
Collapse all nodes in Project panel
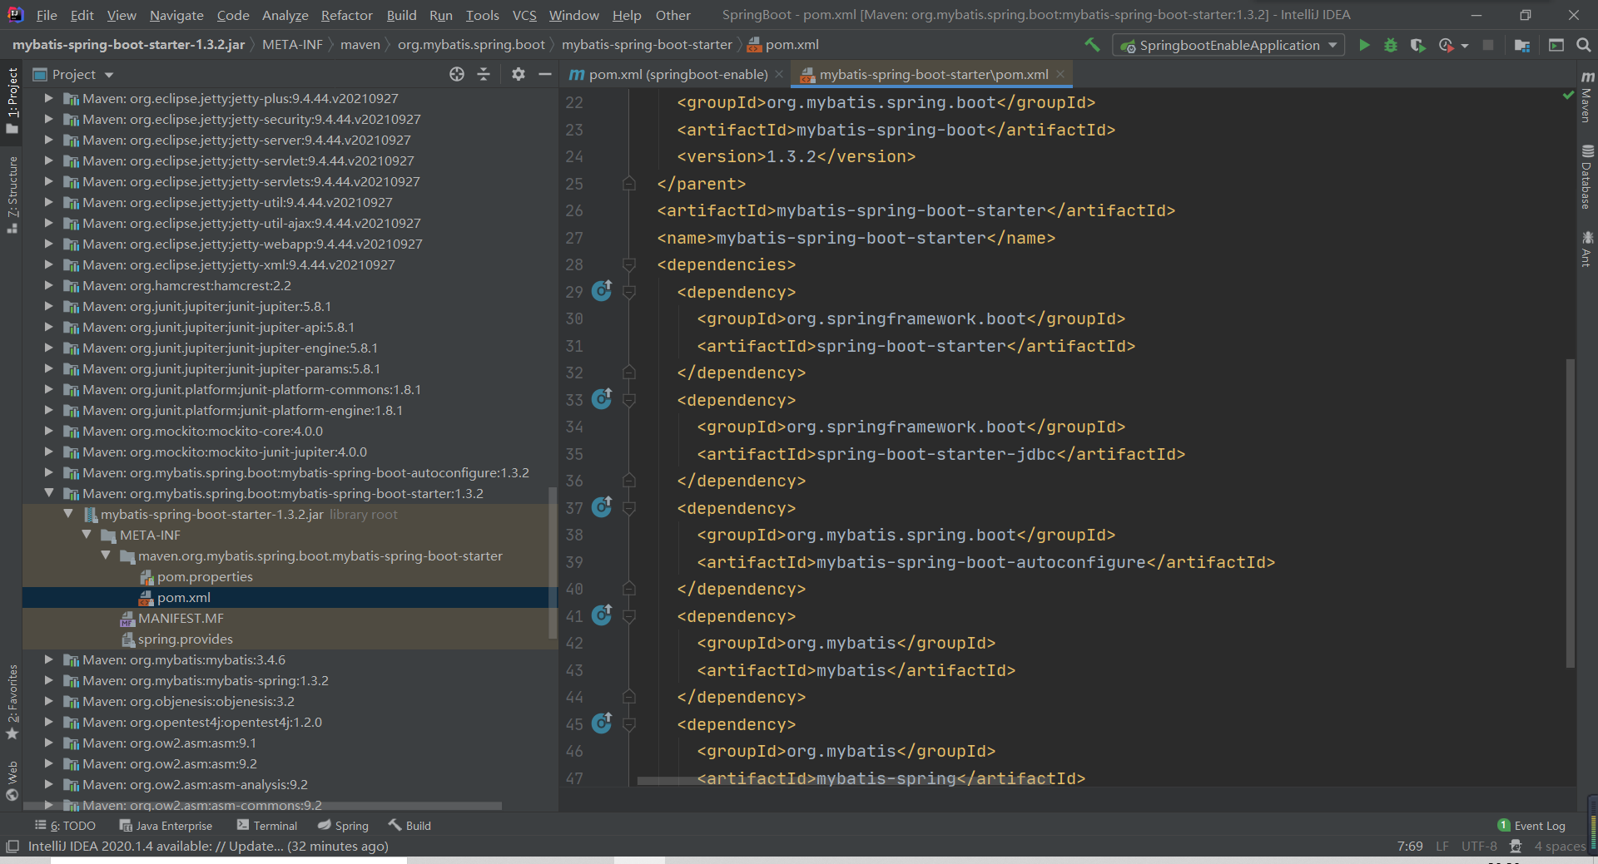(484, 74)
